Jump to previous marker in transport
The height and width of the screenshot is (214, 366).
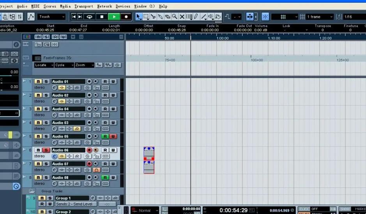[74, 17]
